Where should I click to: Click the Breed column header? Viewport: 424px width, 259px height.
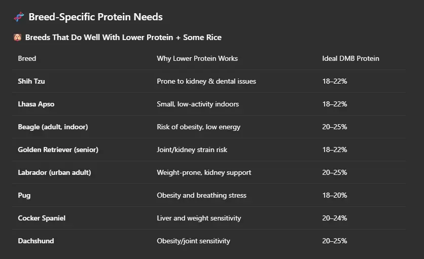point(27,58)
